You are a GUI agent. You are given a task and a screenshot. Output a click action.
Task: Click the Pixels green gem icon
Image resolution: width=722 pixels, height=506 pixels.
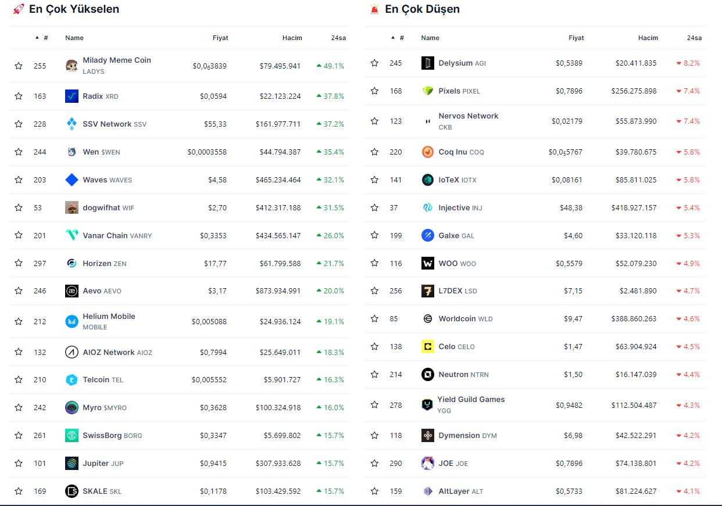click(427, 91)
